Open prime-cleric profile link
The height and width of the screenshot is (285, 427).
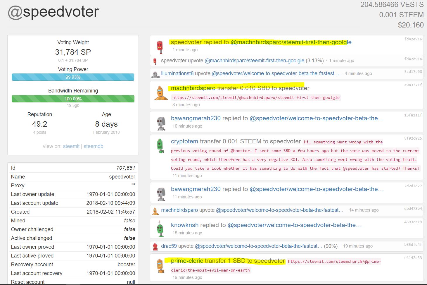(187, 261)
